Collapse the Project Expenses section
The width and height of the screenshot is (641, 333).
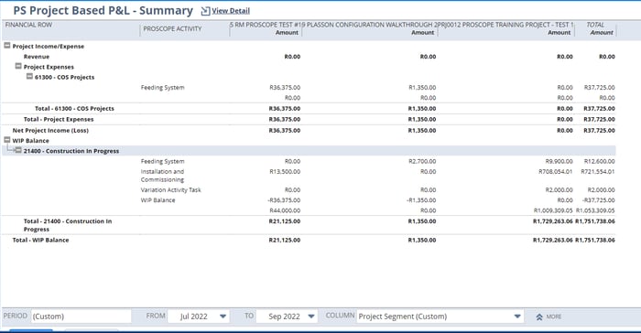(18, 66)
